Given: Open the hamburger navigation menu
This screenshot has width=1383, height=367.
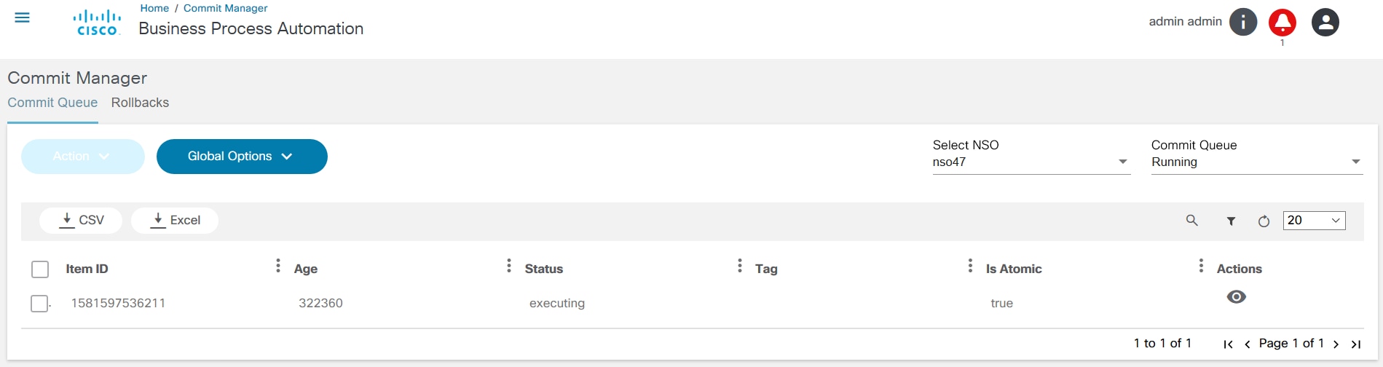Looking at the screenshot, I should click(23, 17).
